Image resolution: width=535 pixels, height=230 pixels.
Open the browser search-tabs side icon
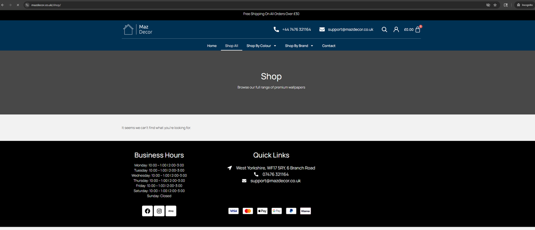point(506,5)
